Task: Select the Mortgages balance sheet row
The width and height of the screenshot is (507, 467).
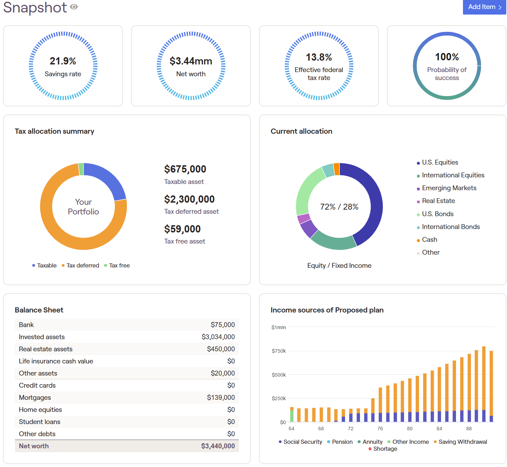Action: pos(127,397)
